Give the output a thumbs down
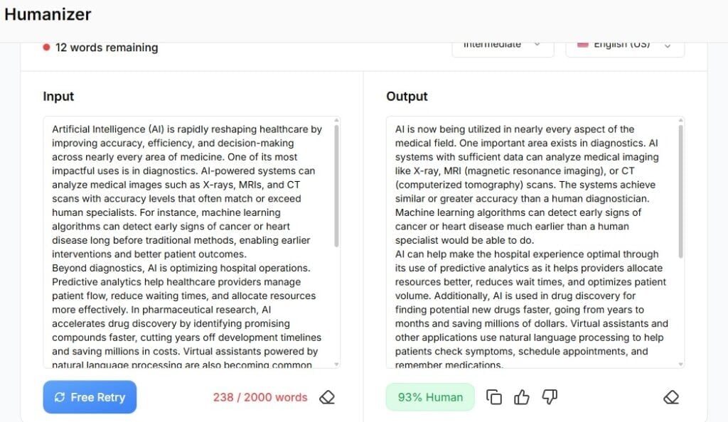This screenshot has height=422, width=728. (x=550, y=397)
